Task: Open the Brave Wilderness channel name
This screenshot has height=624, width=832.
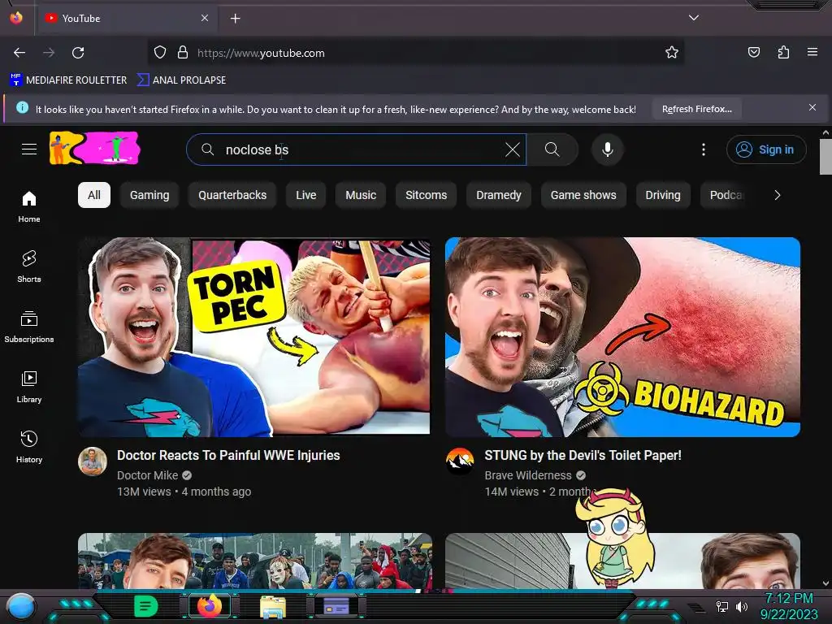Action: coord(528,475)
